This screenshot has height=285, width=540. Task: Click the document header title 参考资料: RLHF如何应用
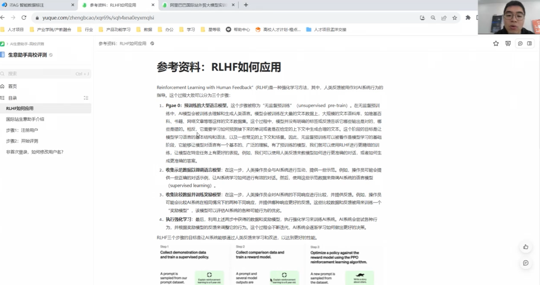(x=123, y=44)
